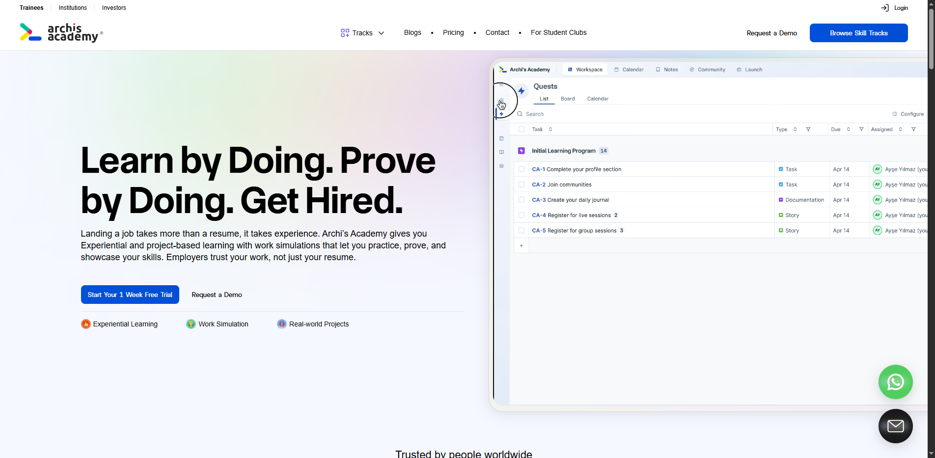Open the WhatsApp chat bubble
This screenshot has width=935, height=458.
895,382
